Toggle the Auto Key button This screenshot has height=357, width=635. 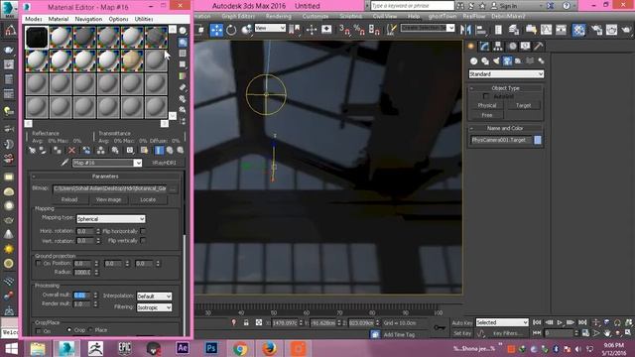click(x=462, y=323)
